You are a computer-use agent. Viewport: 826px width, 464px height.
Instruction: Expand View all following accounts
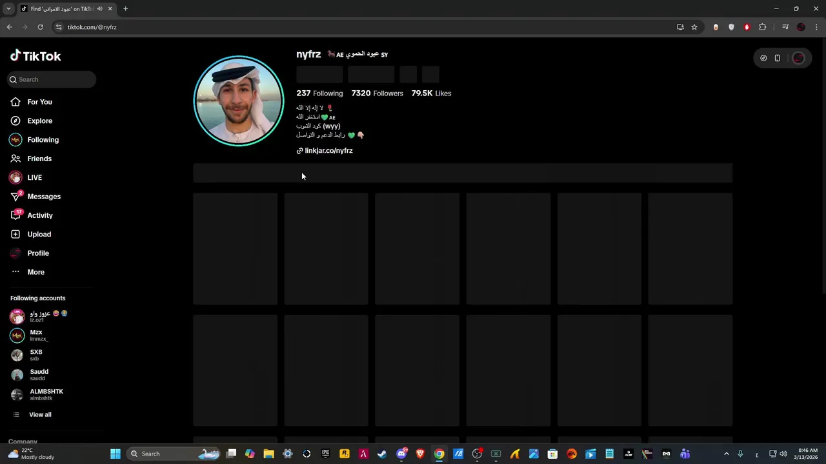[40, 414]
